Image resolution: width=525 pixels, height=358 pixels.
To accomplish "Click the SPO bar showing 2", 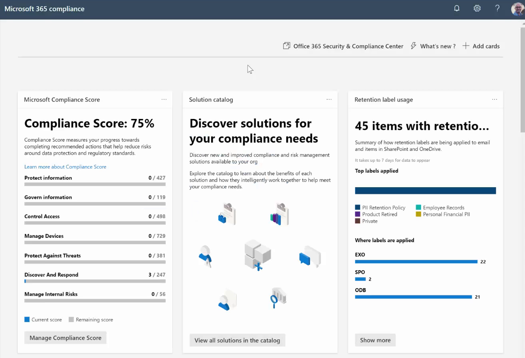I will pos(361,279).
